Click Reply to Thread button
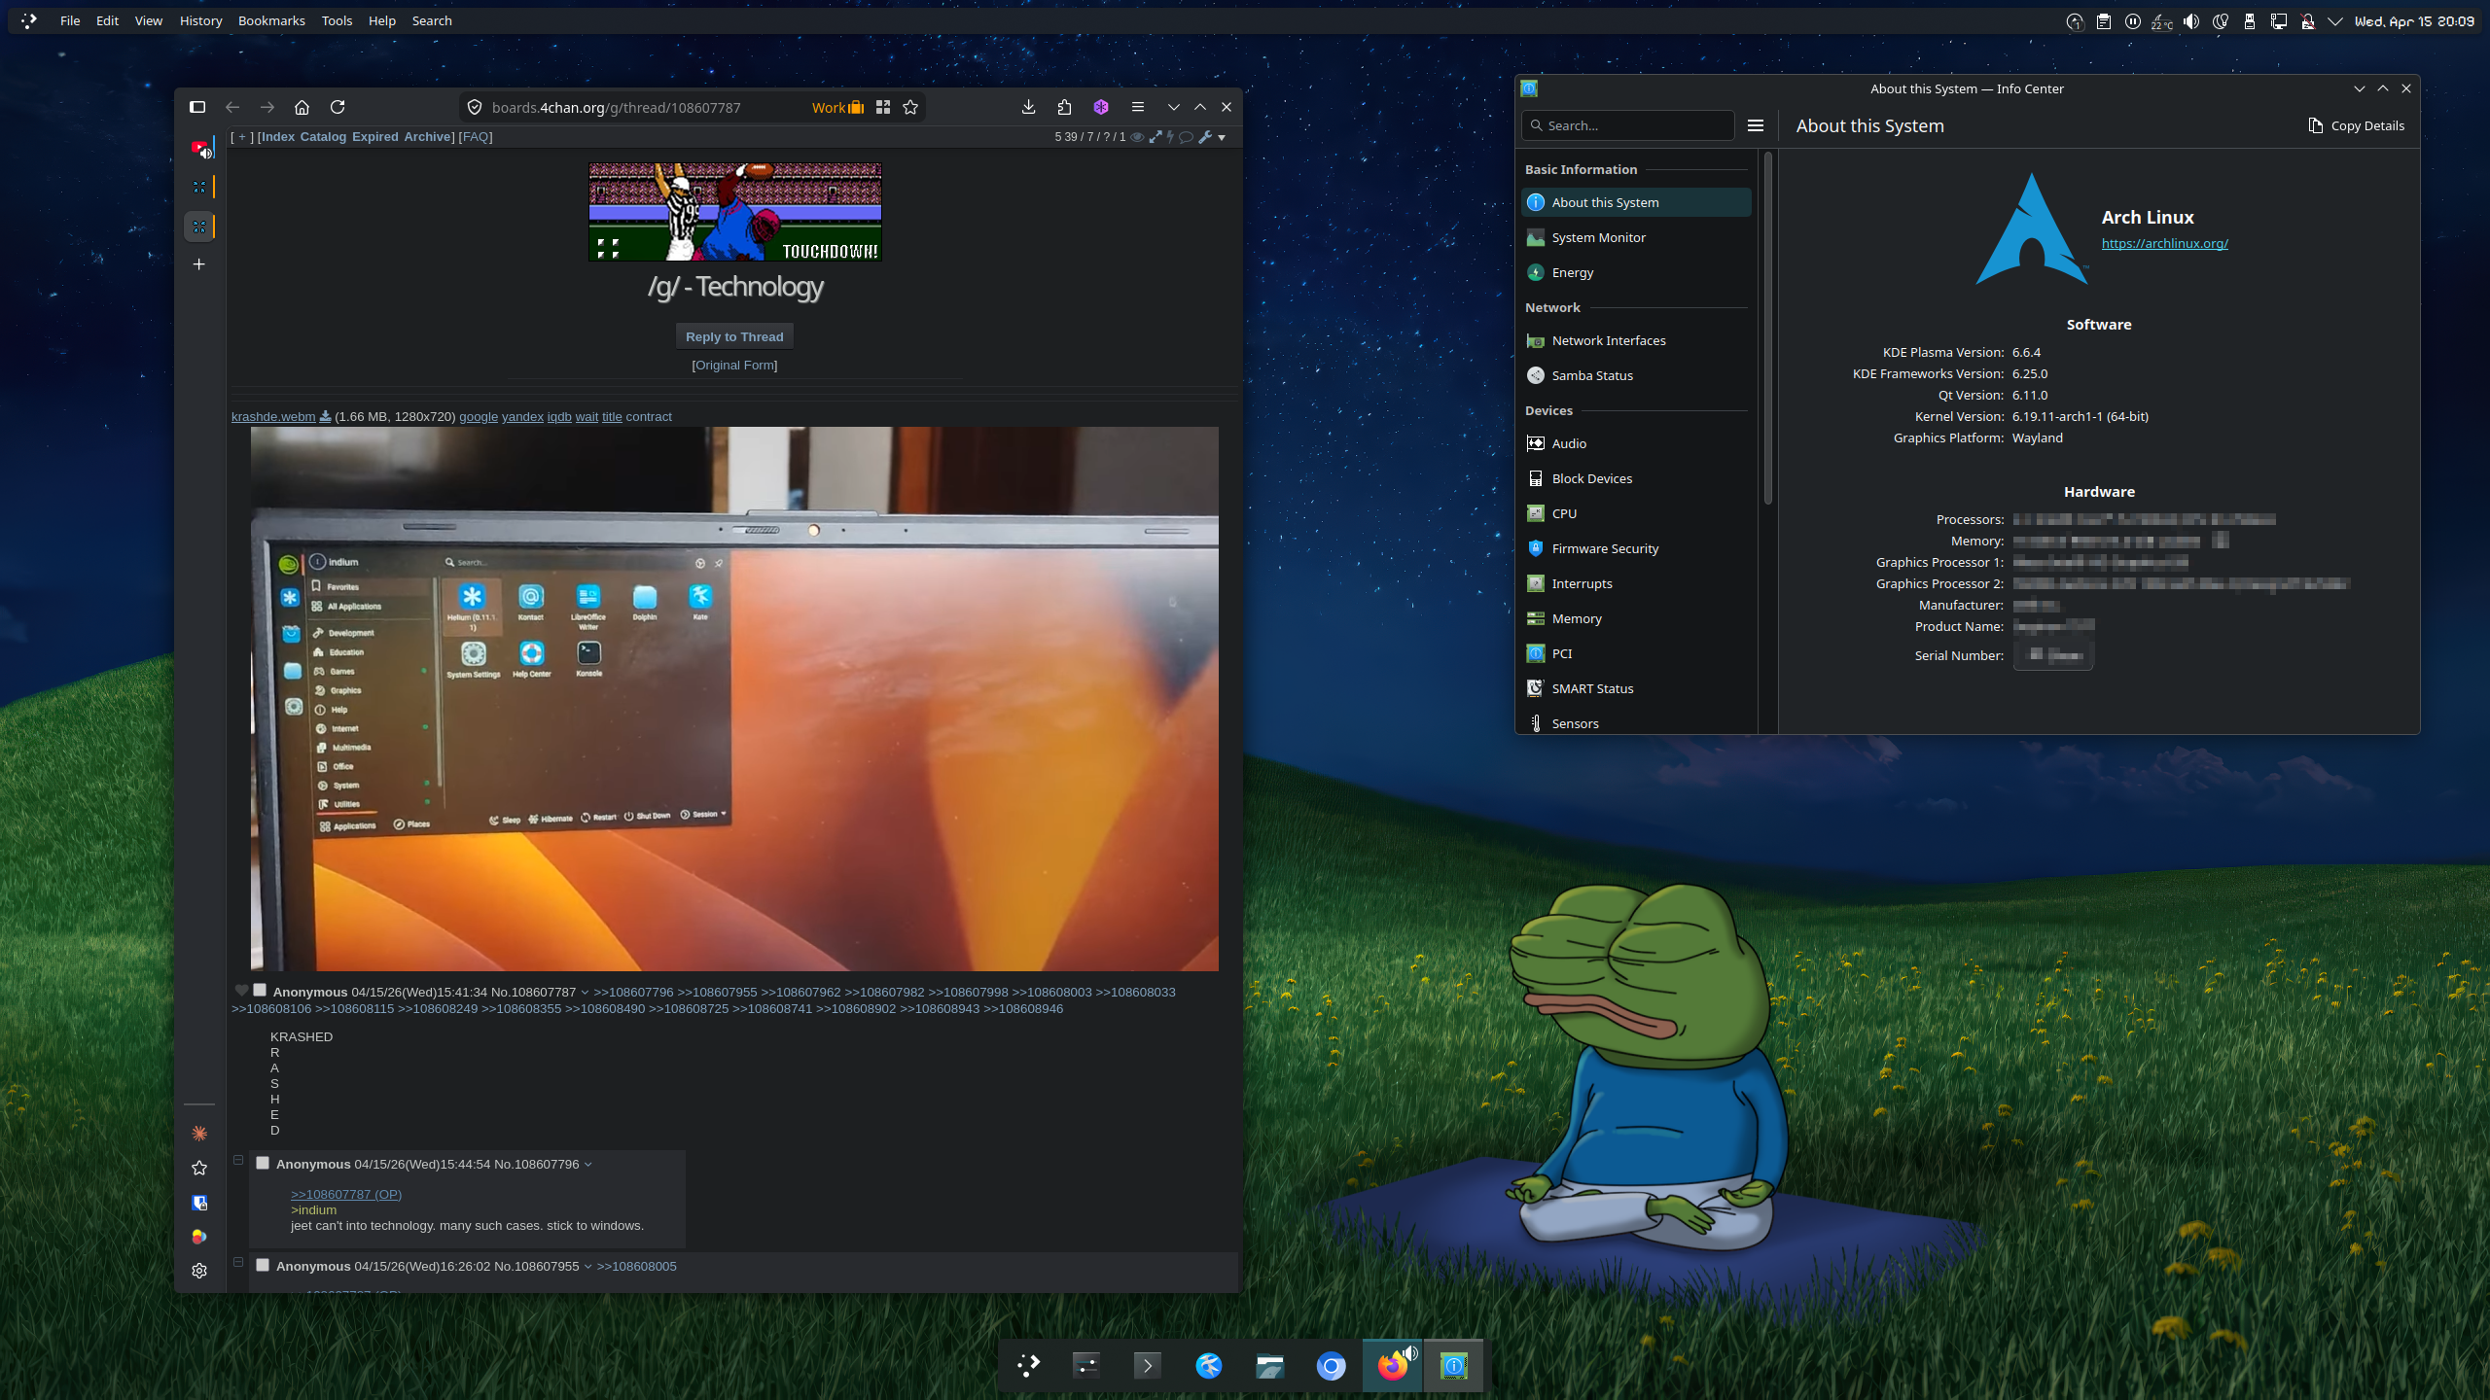2490x1400 pixels. tap(734, 336)
